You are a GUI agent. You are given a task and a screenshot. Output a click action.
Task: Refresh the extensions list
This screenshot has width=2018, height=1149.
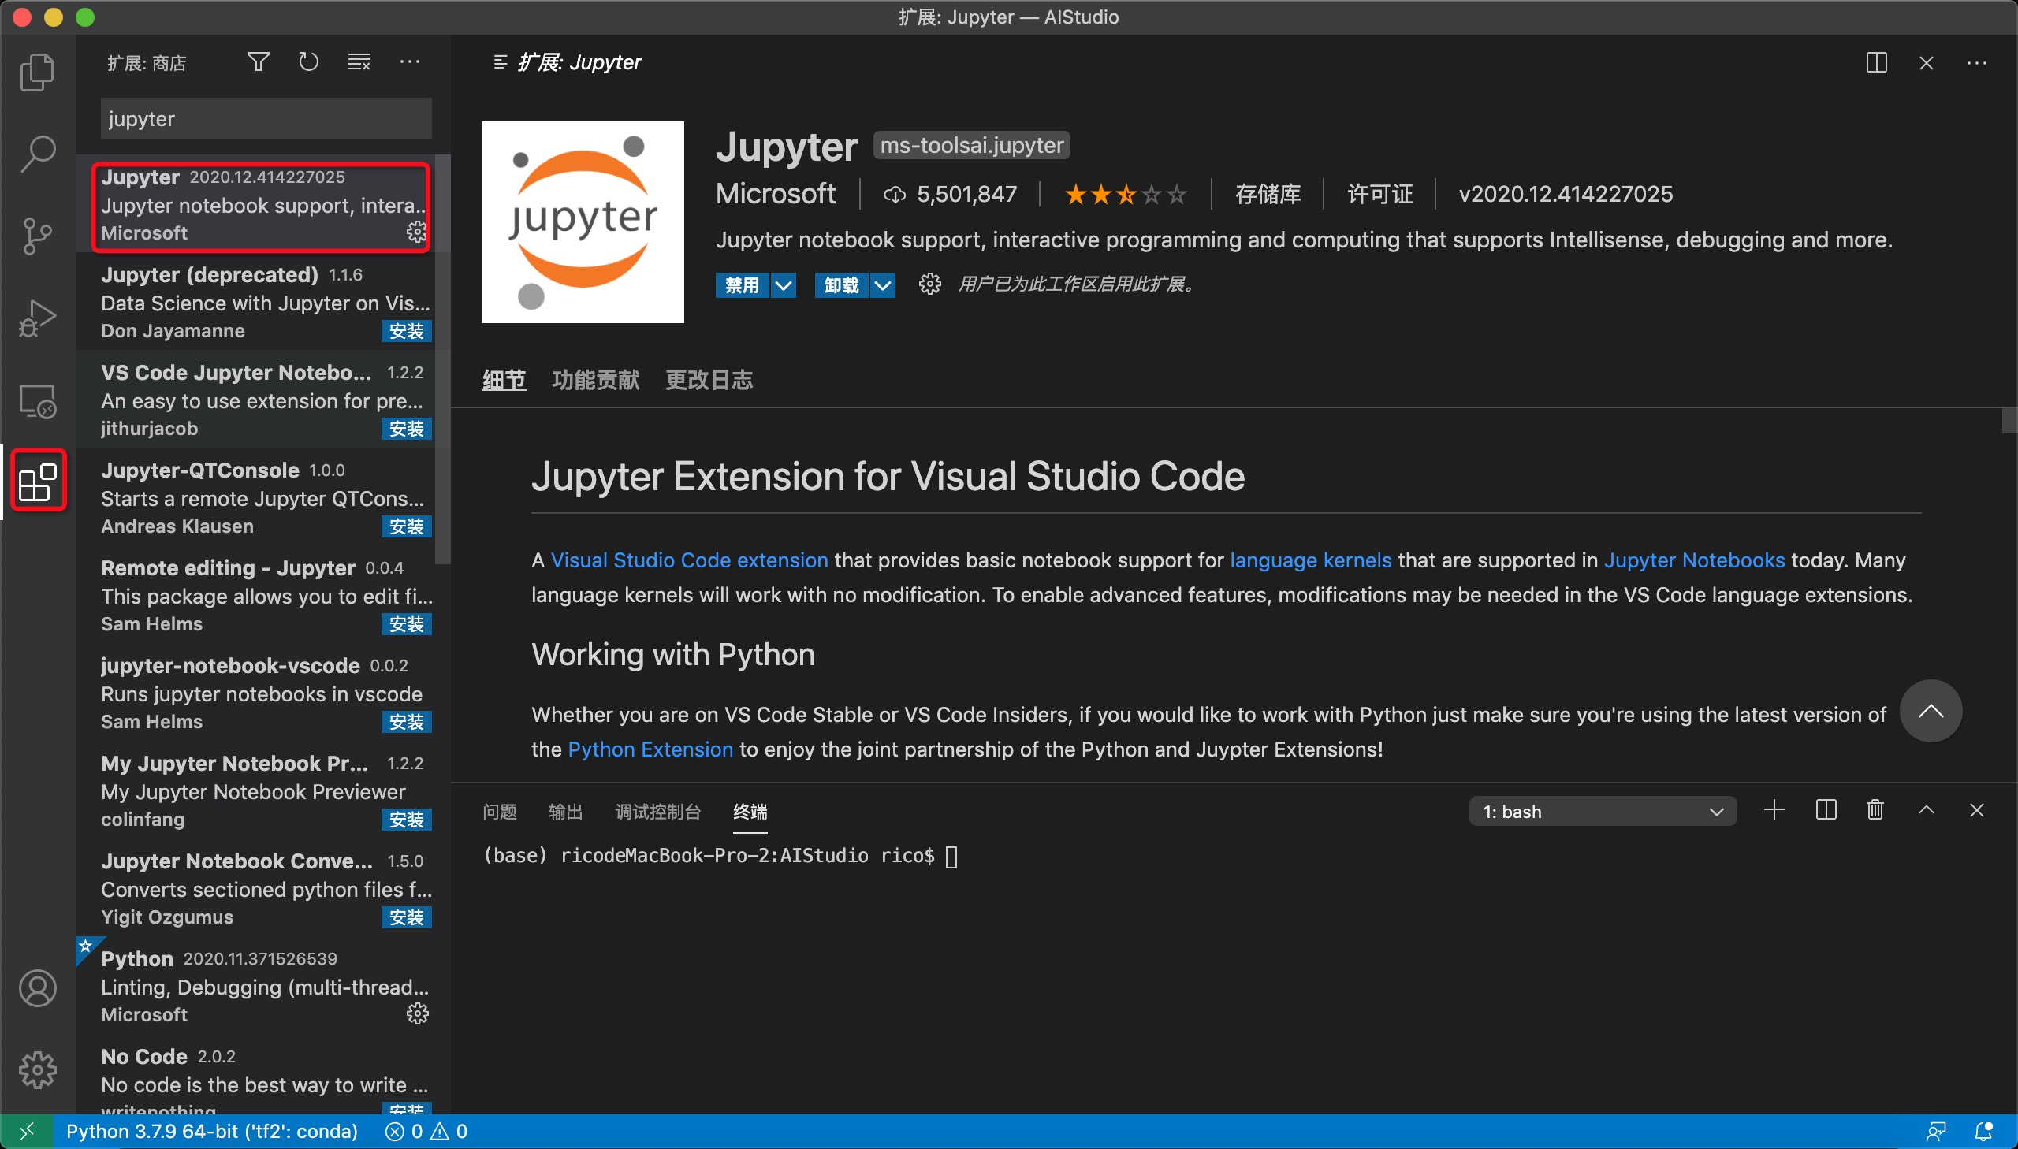pos(308,61)
